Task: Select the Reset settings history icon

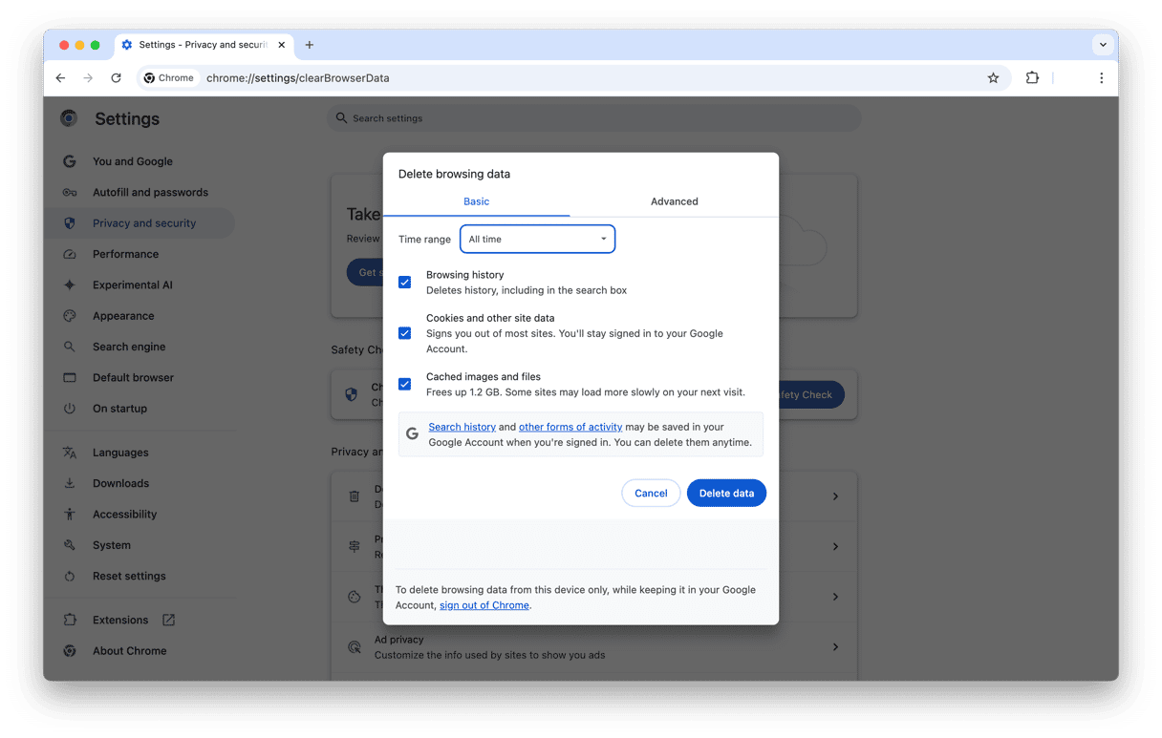Action: click(x=70, y=576)
